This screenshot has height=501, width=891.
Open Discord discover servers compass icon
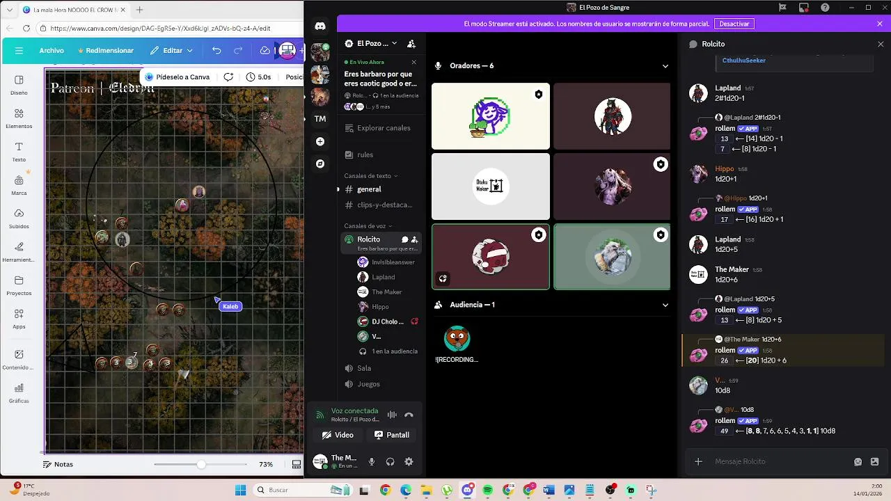(x=320, y=164)
